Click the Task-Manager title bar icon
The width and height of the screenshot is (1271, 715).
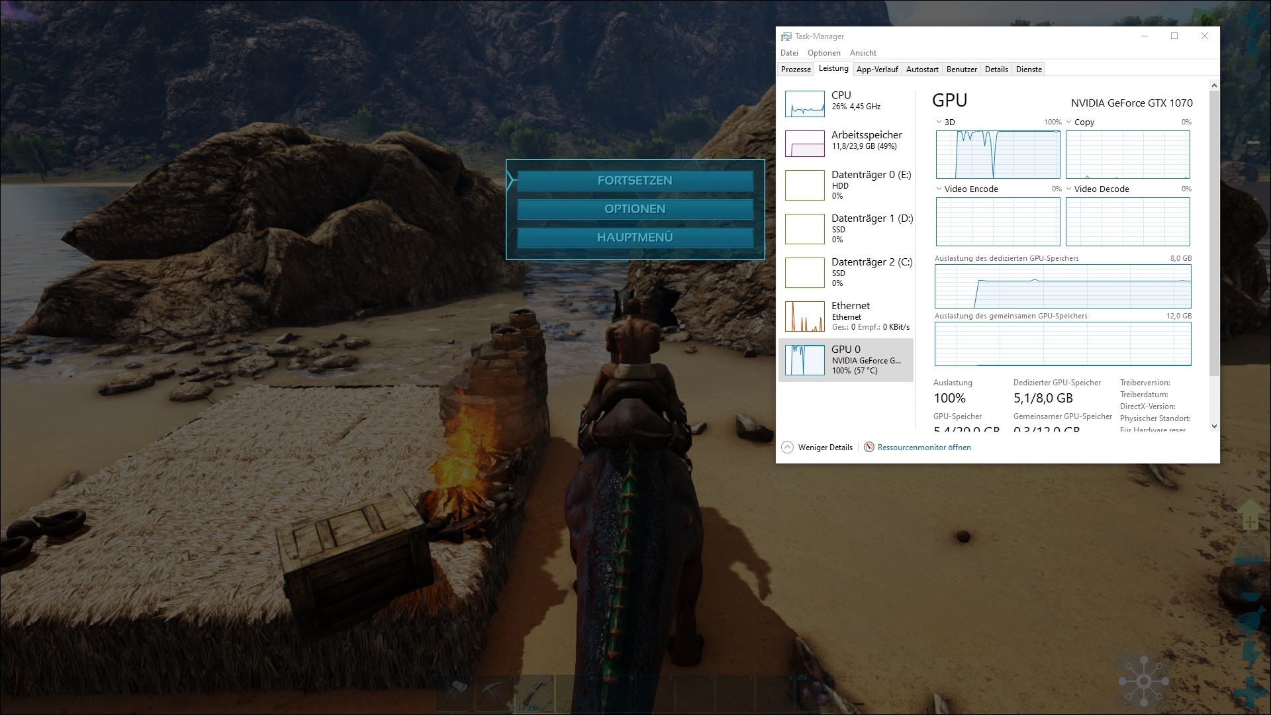tap(786, 36)
